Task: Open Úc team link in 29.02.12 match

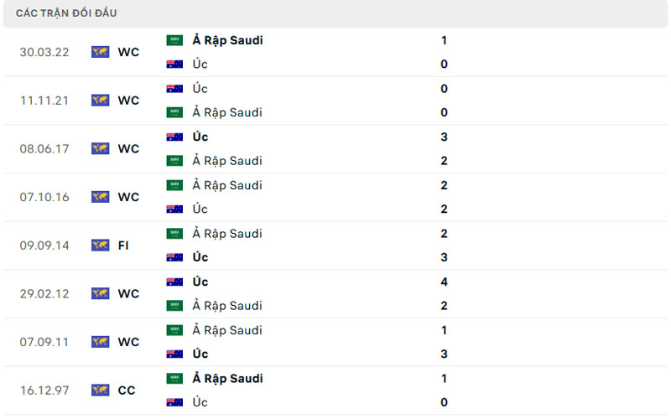Action: pos(200,282)
